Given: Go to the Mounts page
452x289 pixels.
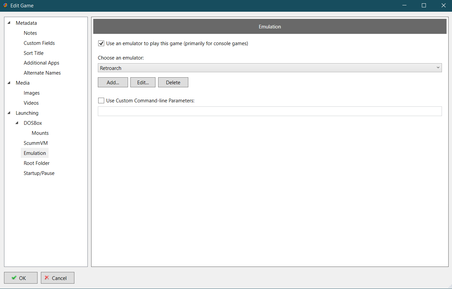Looking at the screenshot, I should pyautogui.click(x=40, y=133).
